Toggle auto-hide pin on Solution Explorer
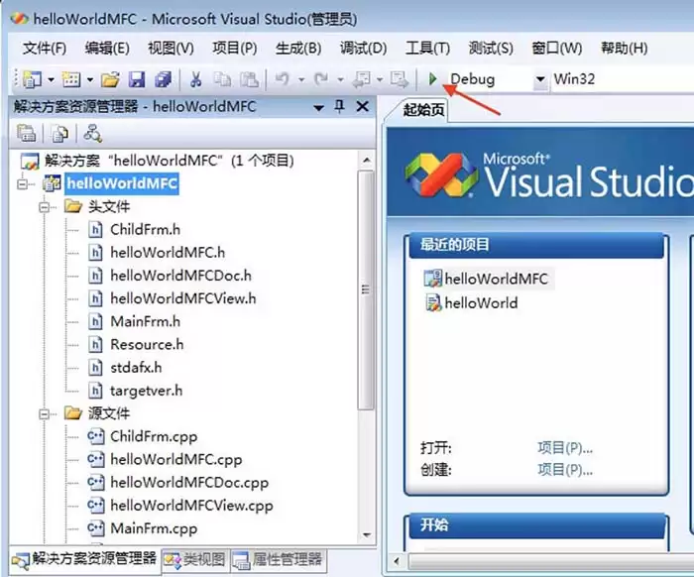 pyautogui.click(x=339, y=106)
